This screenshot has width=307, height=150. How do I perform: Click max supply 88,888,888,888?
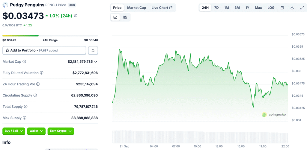click(x=84, y=118)
